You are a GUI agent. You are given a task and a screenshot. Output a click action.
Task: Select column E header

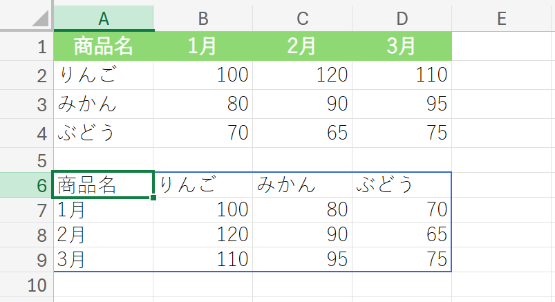502,19
